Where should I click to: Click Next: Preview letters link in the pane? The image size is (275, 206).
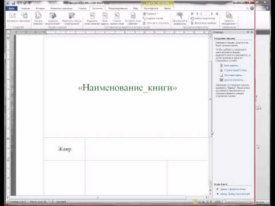tap(233, 189)
